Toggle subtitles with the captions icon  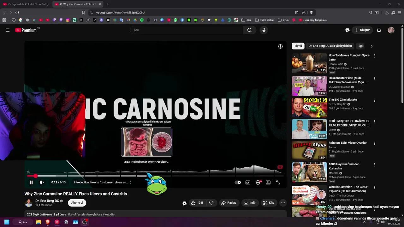coord(248,182)
